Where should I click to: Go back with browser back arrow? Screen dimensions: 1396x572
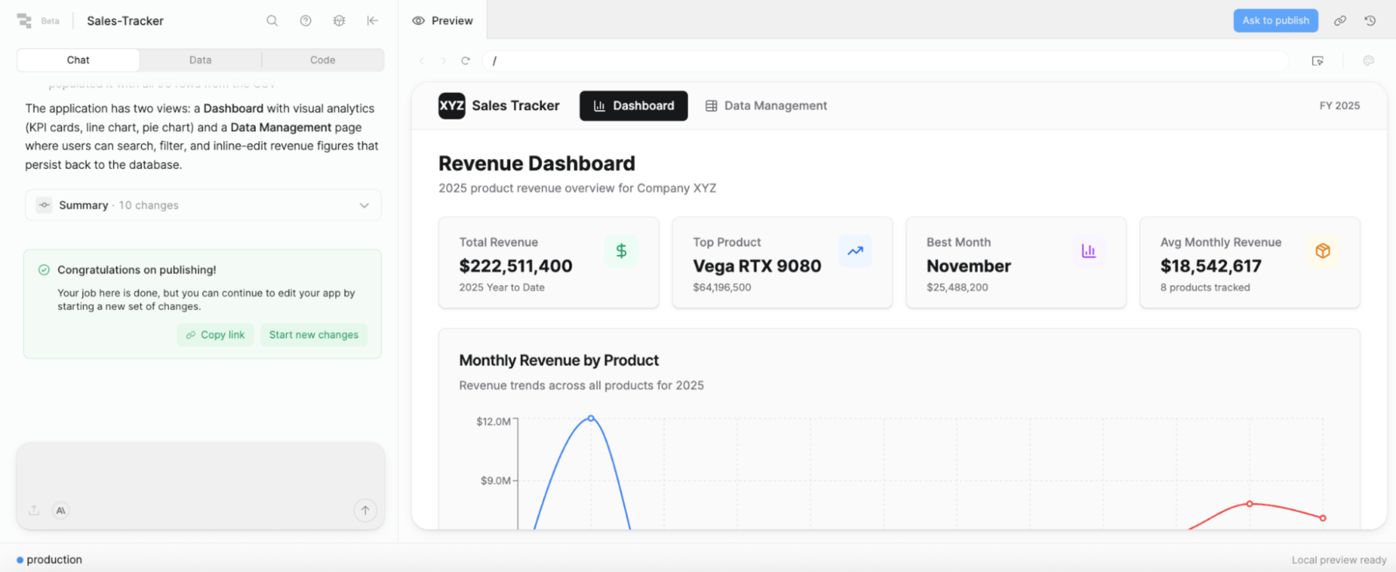click(422, 60)
